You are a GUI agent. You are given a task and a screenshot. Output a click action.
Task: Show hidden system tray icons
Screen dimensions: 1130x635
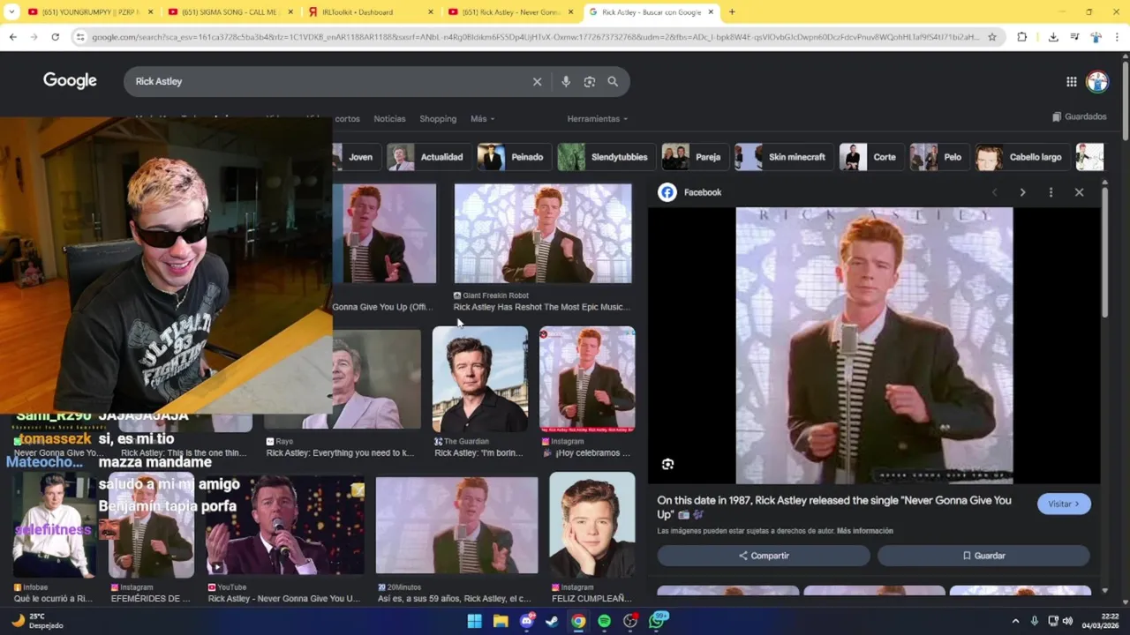[1015, 621]
